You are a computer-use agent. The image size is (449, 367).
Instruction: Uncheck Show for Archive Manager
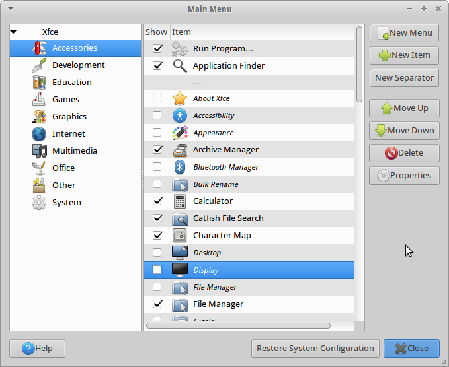coord(157,150)
